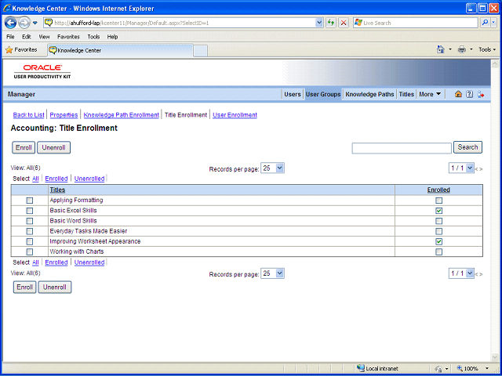
Task: Click the Stop loading red X icon
Action: [x=344, y=23]
